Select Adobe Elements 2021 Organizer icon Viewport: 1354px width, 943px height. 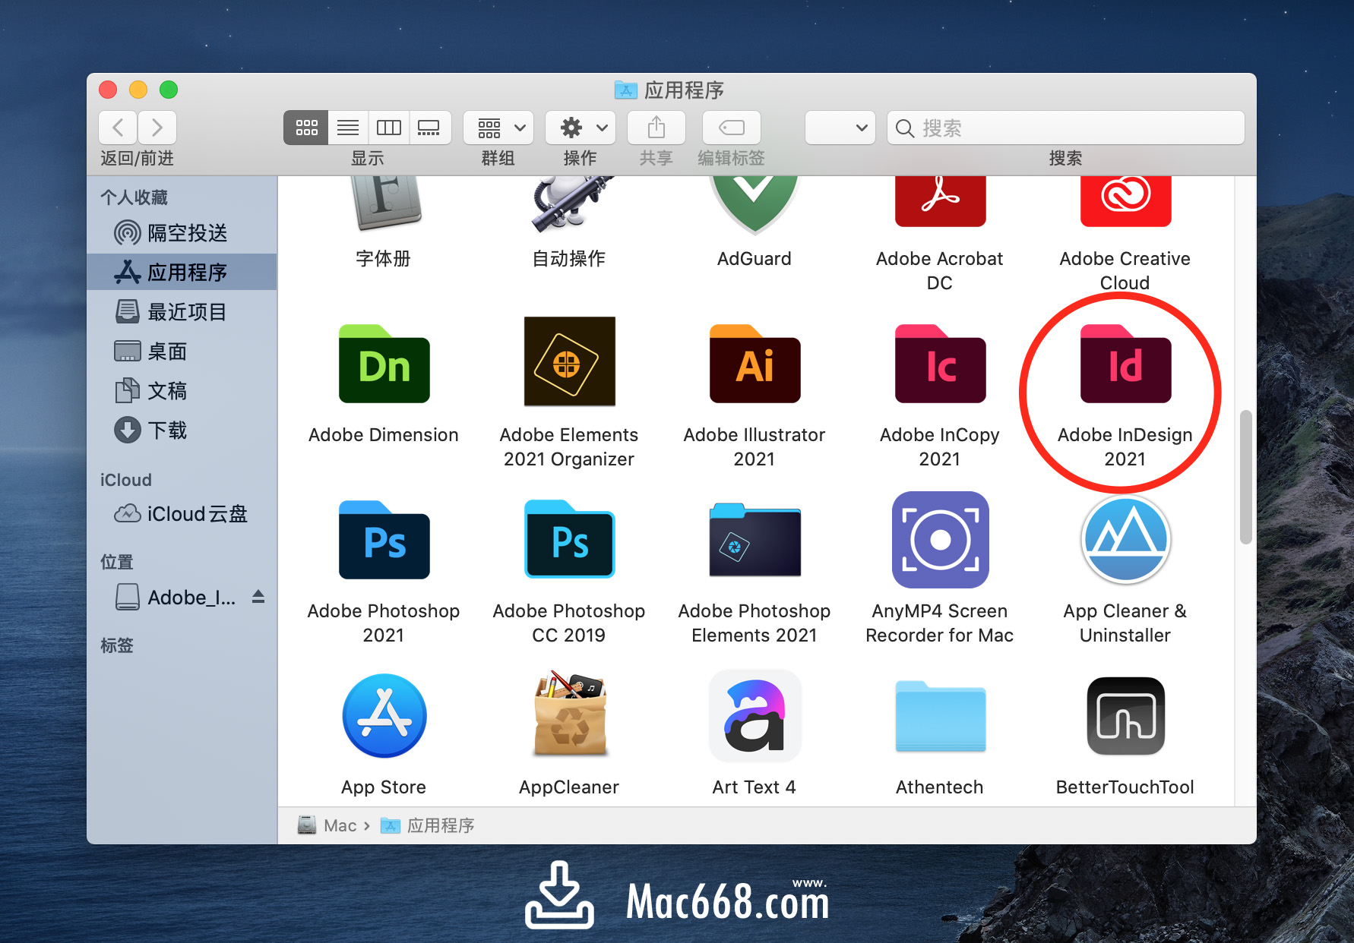569,362
